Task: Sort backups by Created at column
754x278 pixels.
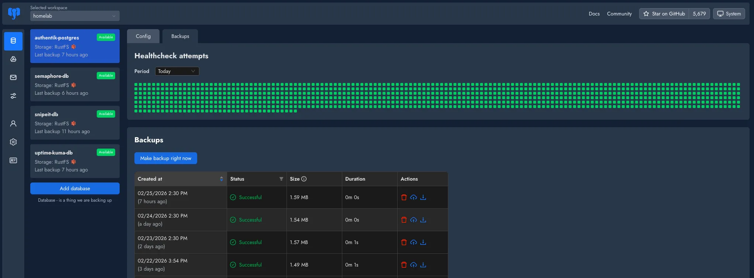Action: tap(221, 179)
